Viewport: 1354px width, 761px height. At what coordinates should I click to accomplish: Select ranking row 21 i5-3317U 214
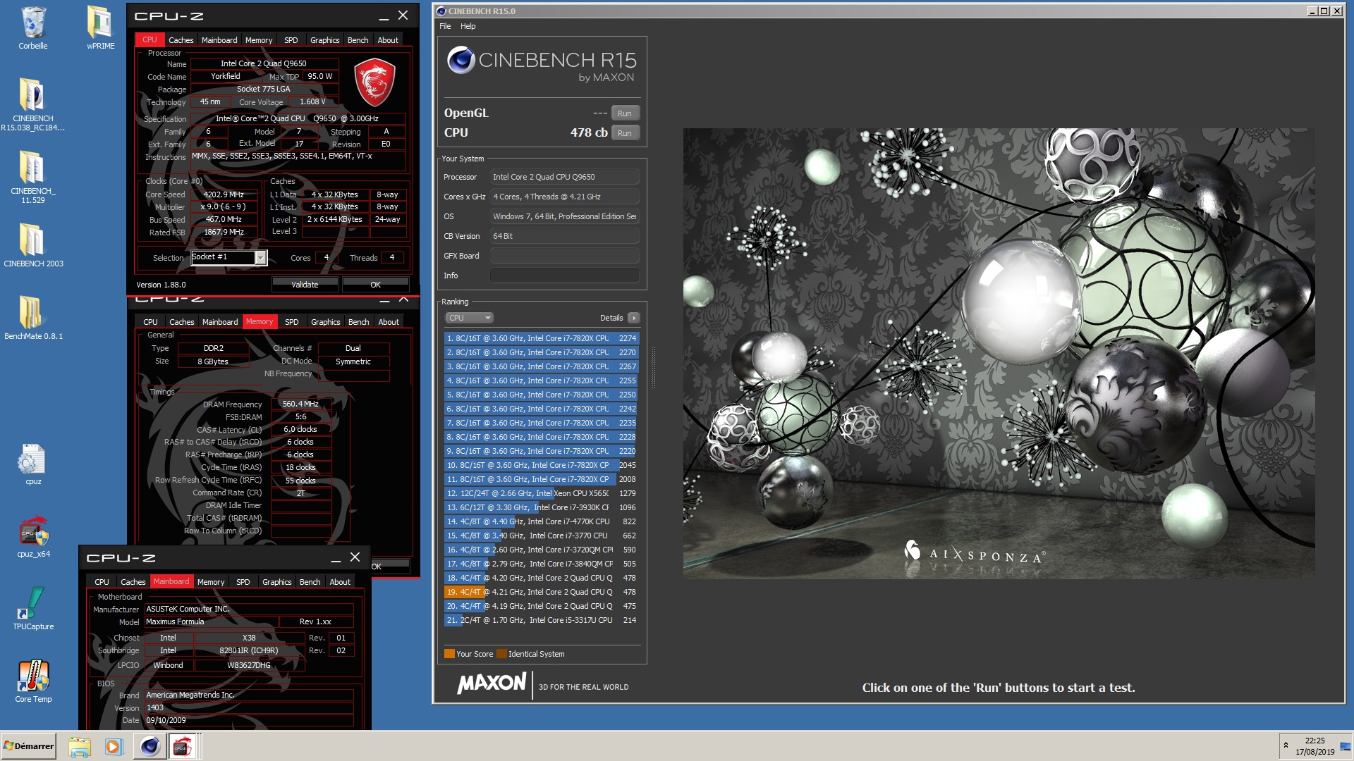coord(541,620)
